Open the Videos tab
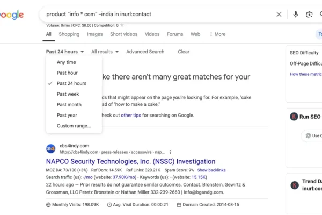Image resolution: width=322 pixels, height=215 pixels. point(152,34)
